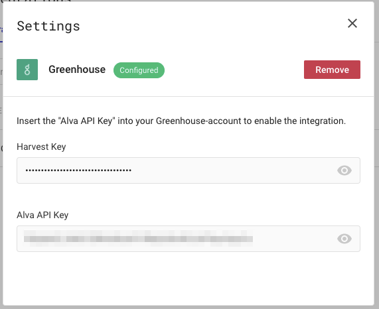Click the green Configured status badge
This screenshot has width=379, height=309.
tap(139, 70)
